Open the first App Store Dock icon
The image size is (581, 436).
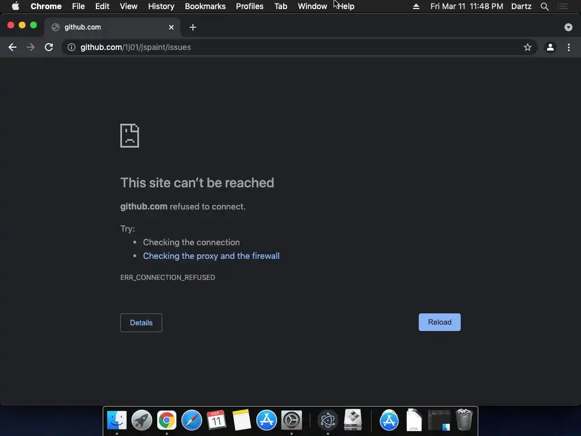point(267,420)
